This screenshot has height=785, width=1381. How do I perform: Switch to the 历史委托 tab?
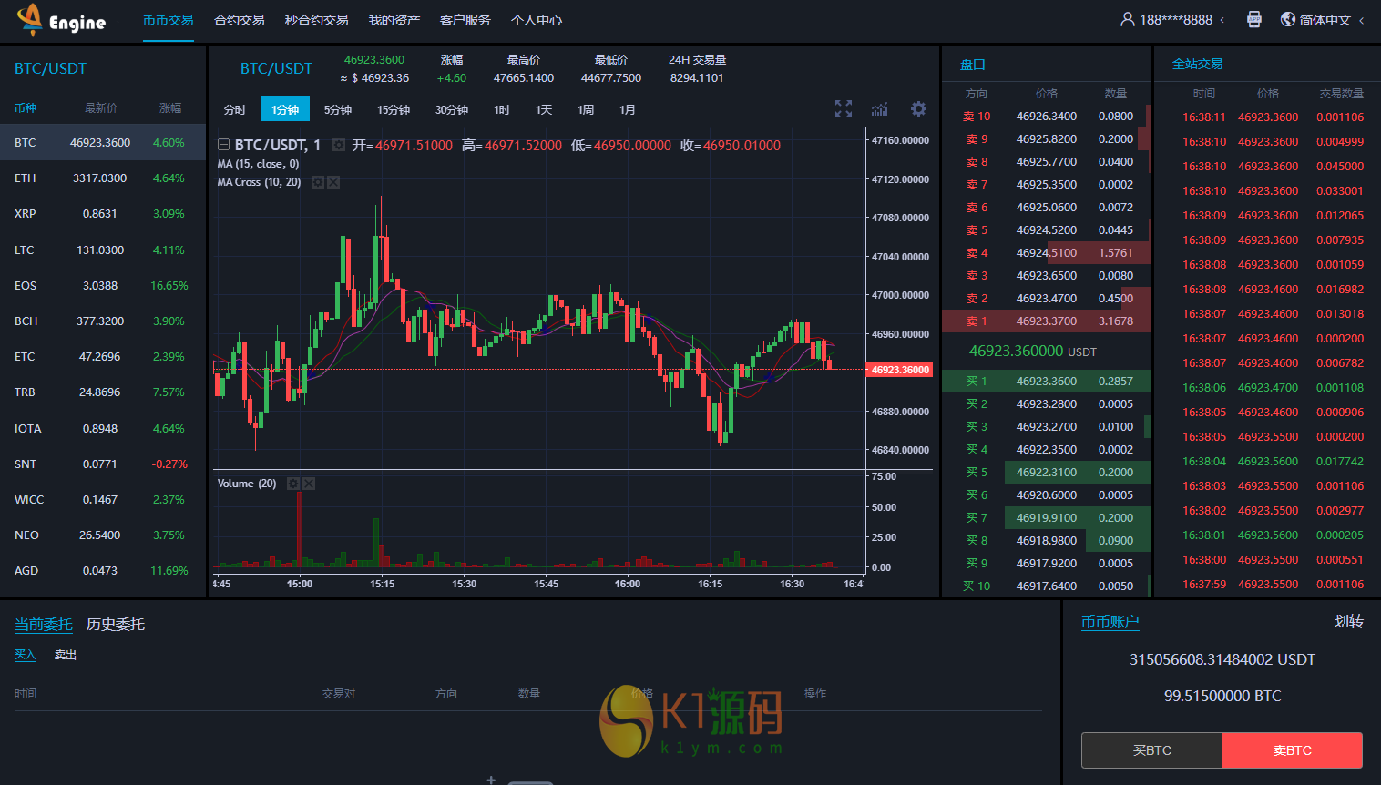pyautogui.click(x=116, y=624)
